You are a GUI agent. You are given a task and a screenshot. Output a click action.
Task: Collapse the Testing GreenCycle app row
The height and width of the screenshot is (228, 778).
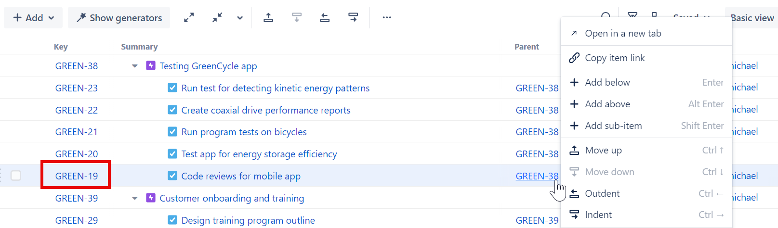click(135, 66)
